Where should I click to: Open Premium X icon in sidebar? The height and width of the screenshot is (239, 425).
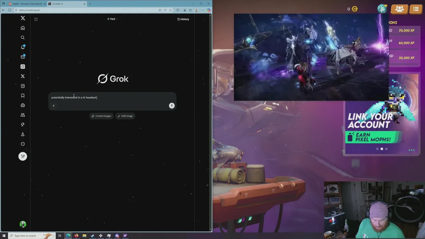pos(23,76)
